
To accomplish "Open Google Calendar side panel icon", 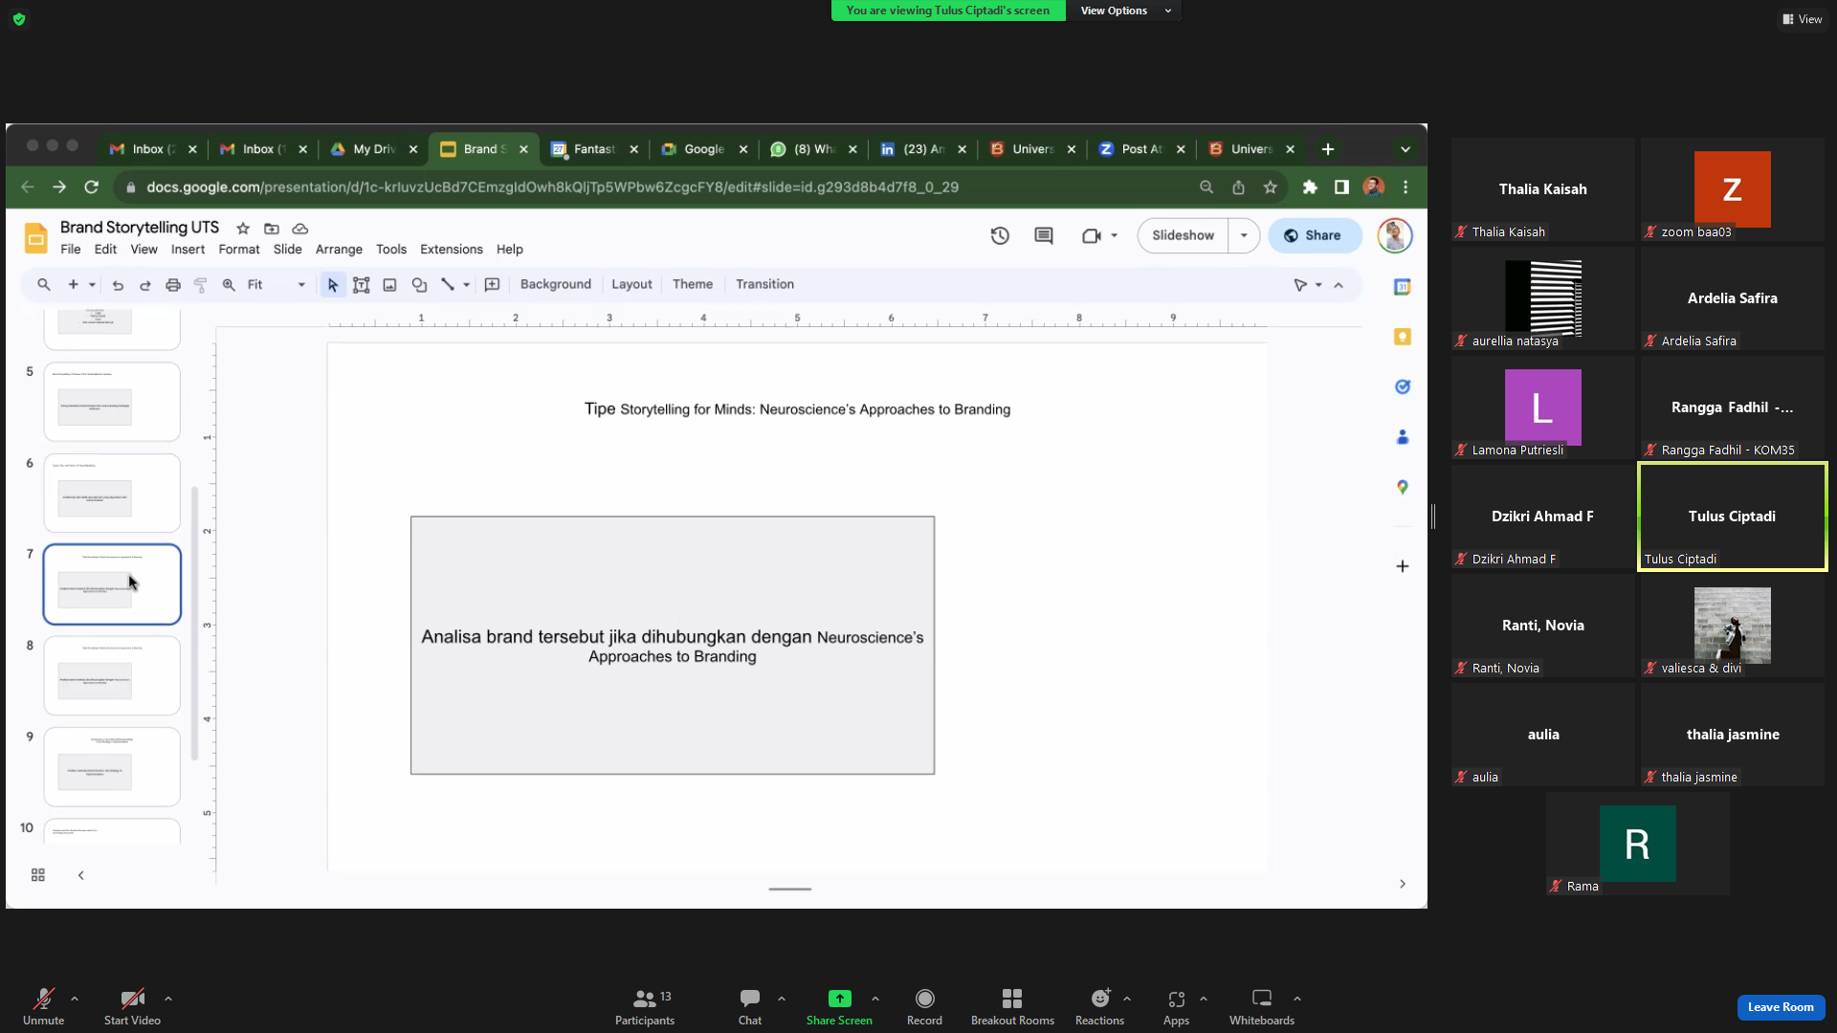I will [x=1403, y=287].
